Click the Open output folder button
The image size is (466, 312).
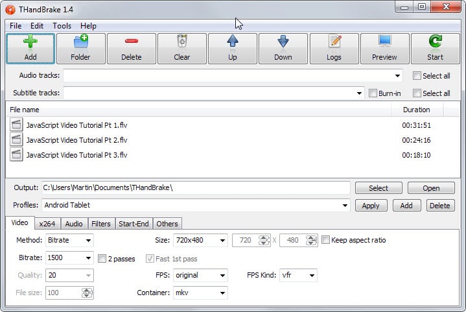pos(431,188)
